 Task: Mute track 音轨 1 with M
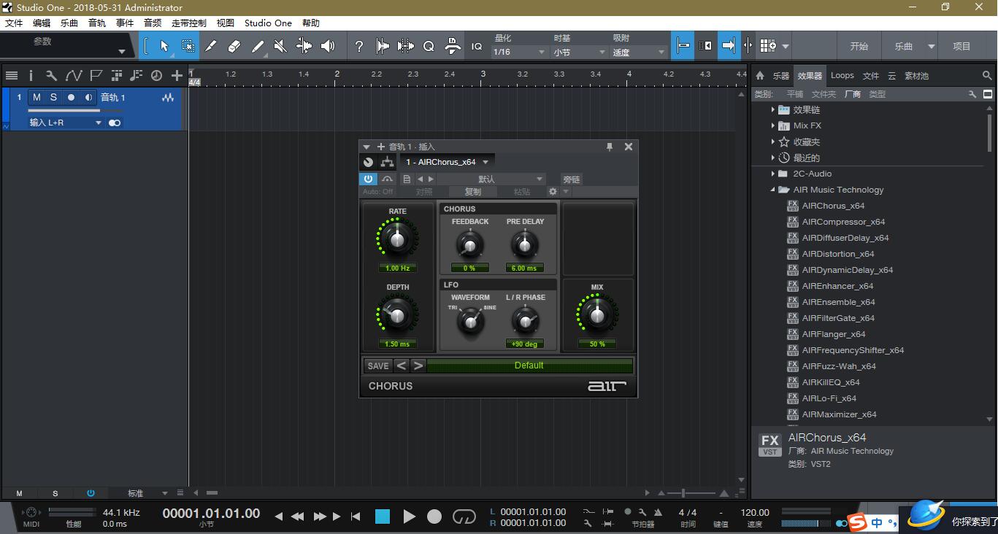37,97
